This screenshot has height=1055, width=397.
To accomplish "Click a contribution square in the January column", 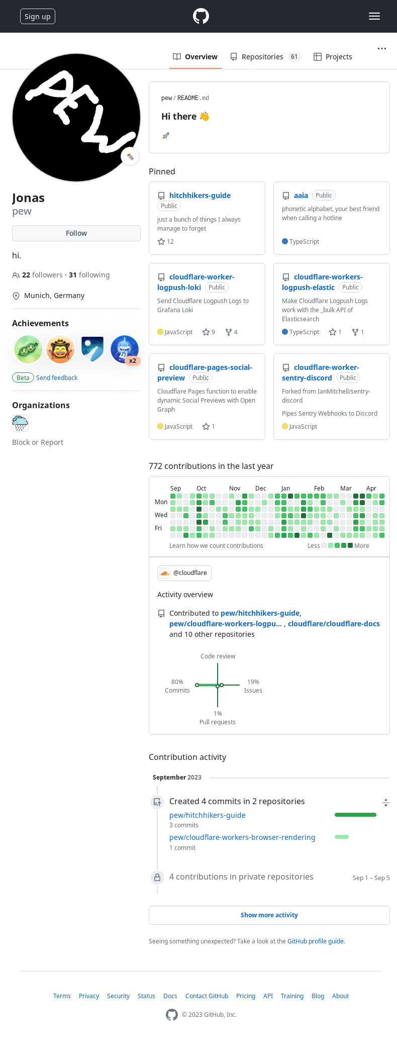I will click(x=283, y=509).
